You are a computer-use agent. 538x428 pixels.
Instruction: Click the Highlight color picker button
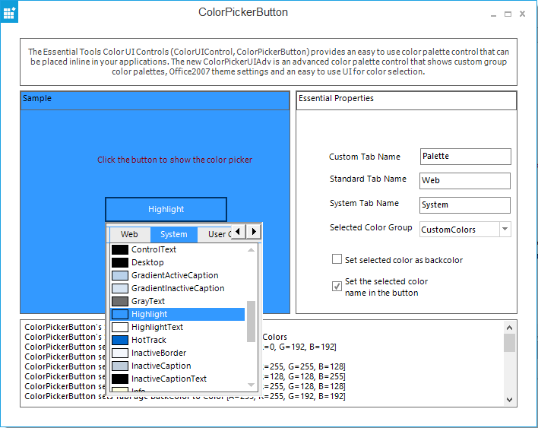166,209
